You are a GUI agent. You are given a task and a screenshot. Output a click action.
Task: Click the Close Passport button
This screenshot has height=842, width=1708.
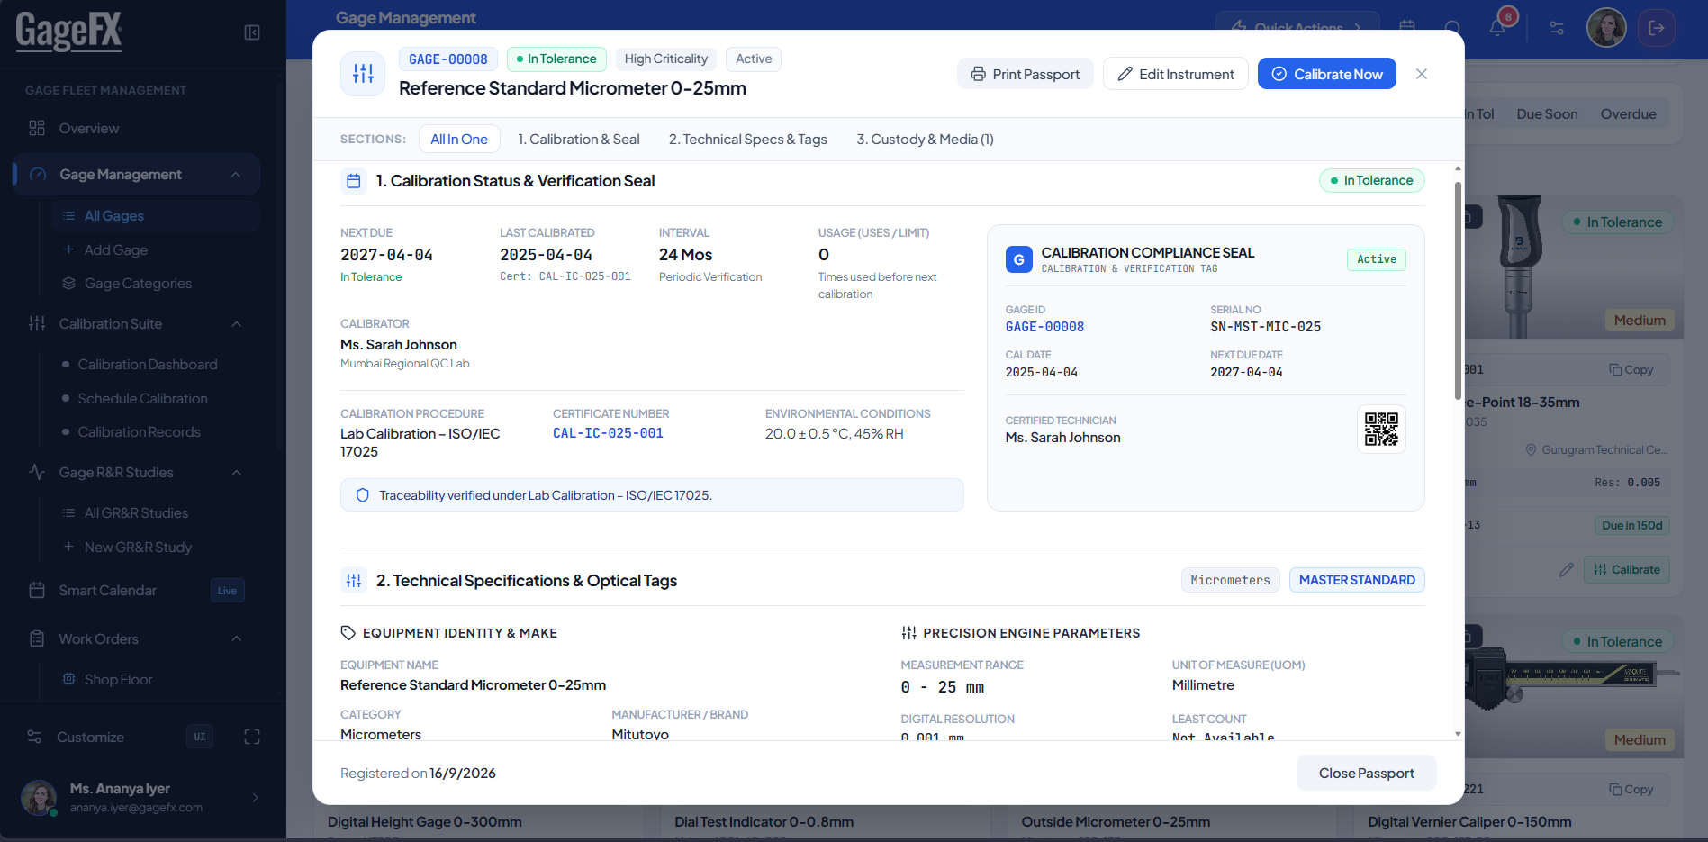1366,773
